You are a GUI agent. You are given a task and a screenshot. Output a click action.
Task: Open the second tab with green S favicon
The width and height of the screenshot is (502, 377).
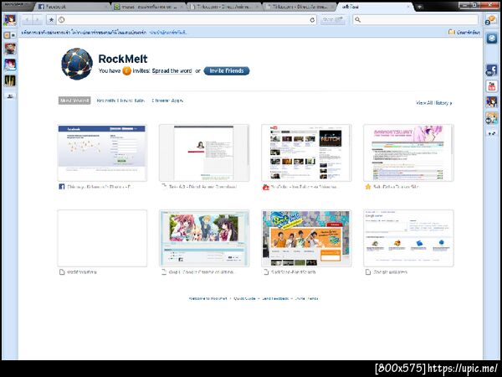click(x=149, y=7)
